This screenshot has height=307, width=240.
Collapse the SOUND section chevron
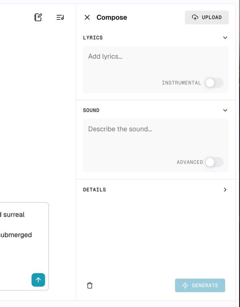225,110
